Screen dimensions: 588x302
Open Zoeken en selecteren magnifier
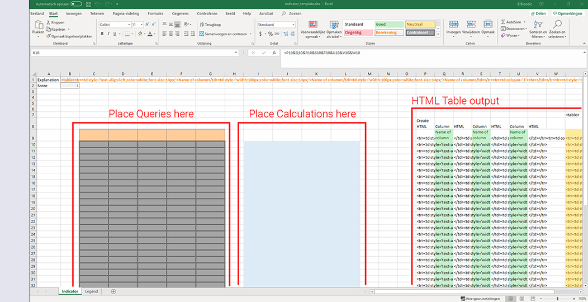557,25
